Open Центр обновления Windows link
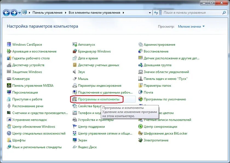 click(34, 127)
